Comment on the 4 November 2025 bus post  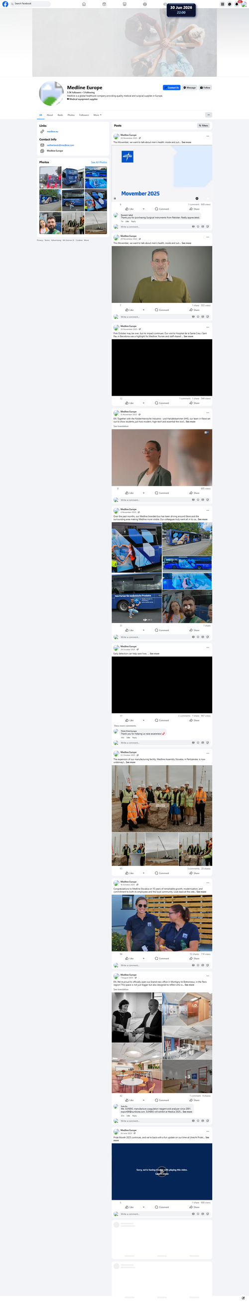[162, 630]
